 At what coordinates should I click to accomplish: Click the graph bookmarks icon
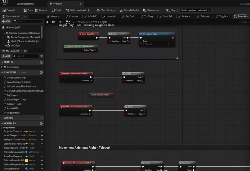point(47,22)
